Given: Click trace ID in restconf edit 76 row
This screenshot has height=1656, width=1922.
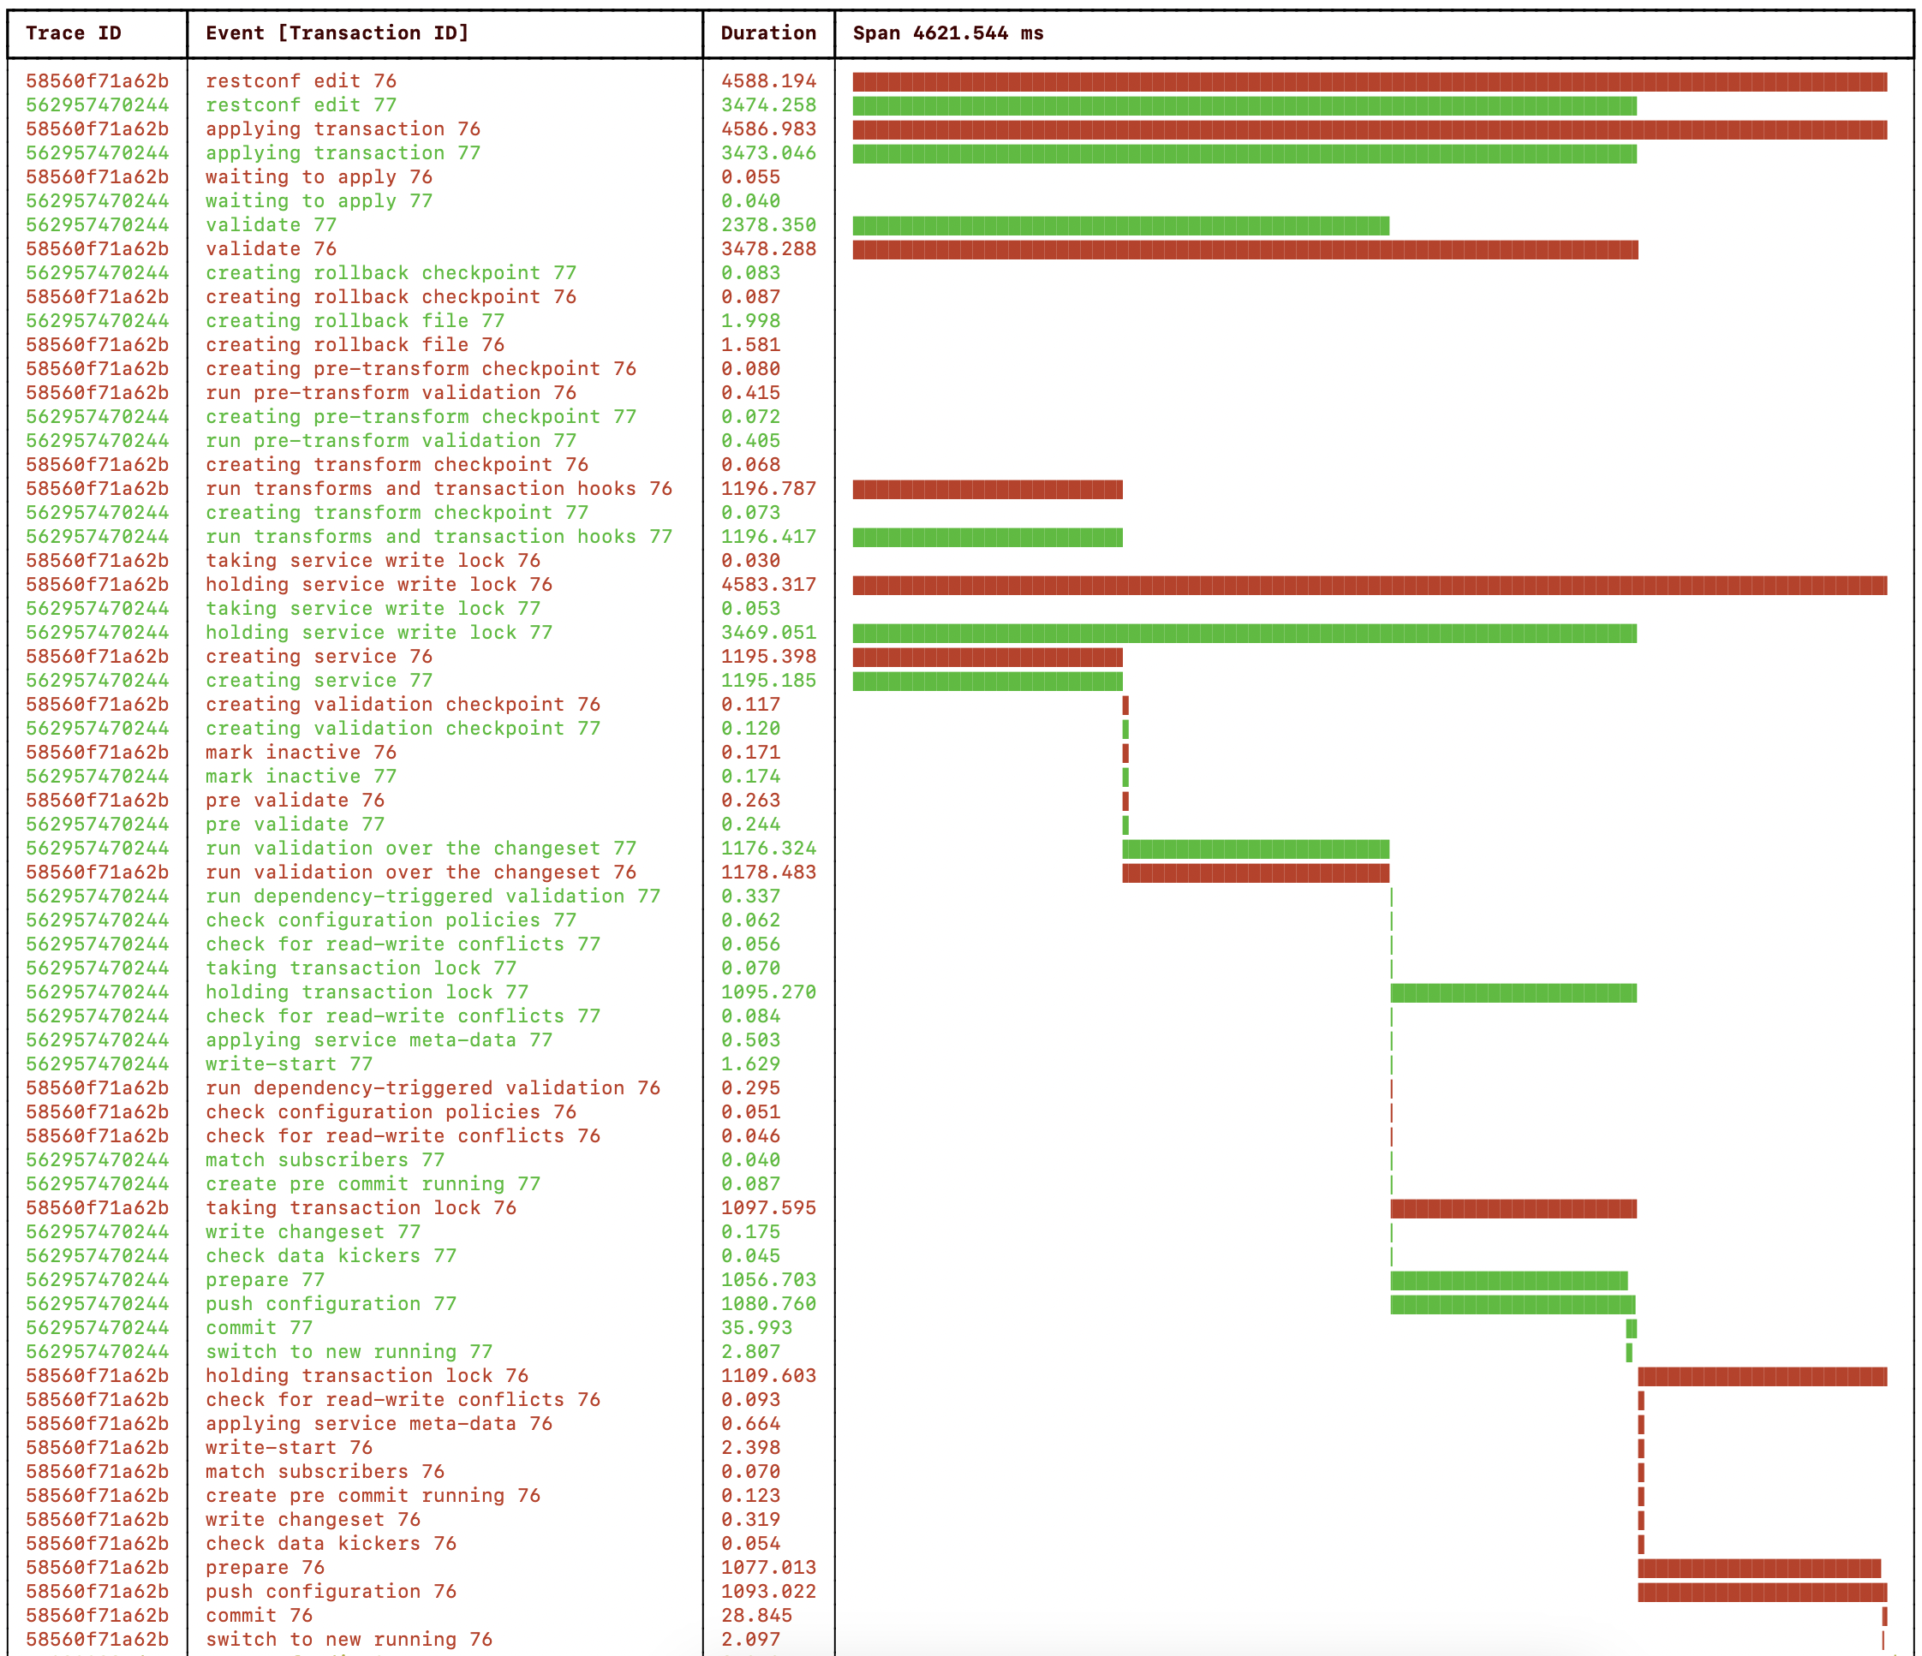Looking at the screenshot, I should tap(98, 81).
